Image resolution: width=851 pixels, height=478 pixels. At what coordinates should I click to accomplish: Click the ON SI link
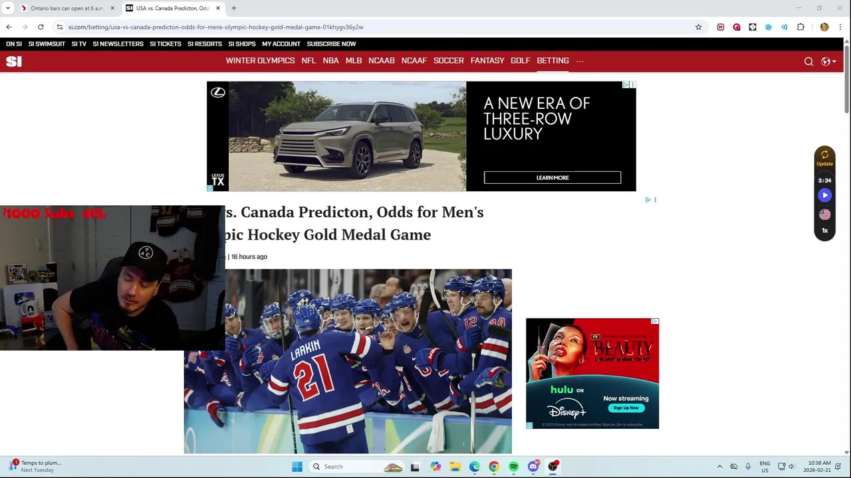tap(14, 44)
